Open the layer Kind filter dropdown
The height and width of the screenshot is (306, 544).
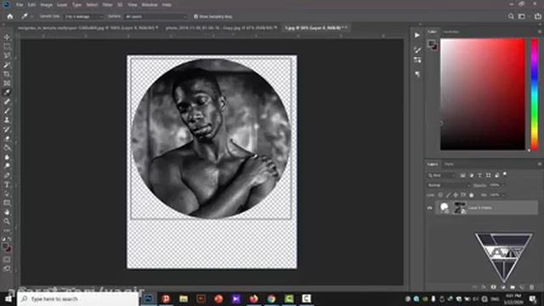(441, 176)
